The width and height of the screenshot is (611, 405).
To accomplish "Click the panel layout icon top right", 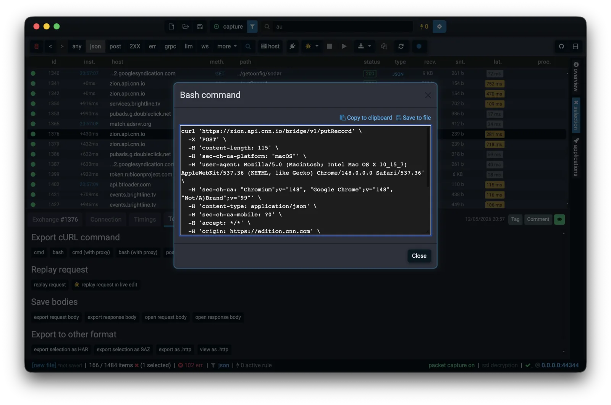I will point(575,46).
